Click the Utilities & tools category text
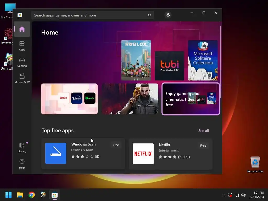 coord(82,150)
